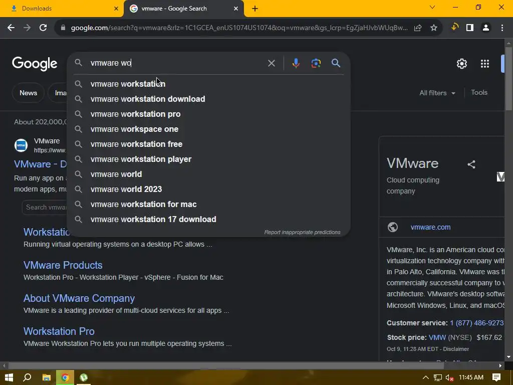This screenshot has height=385, width=513.
Task: Select suggestion 'vmware world'
Action: click(208, 174)
